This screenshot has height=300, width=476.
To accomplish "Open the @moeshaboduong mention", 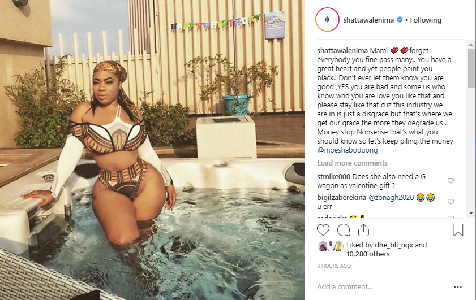I will click(x=348, y=150).
